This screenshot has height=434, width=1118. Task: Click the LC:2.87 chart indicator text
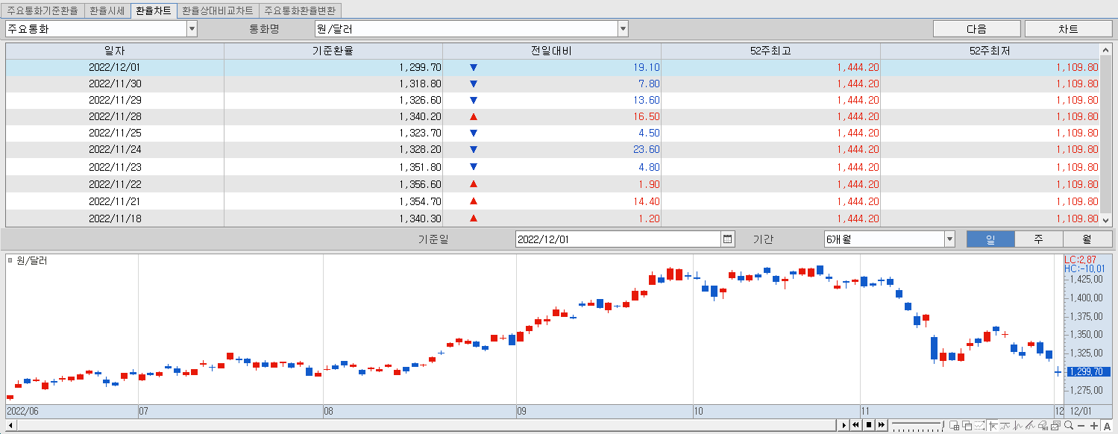[1081, 260]
